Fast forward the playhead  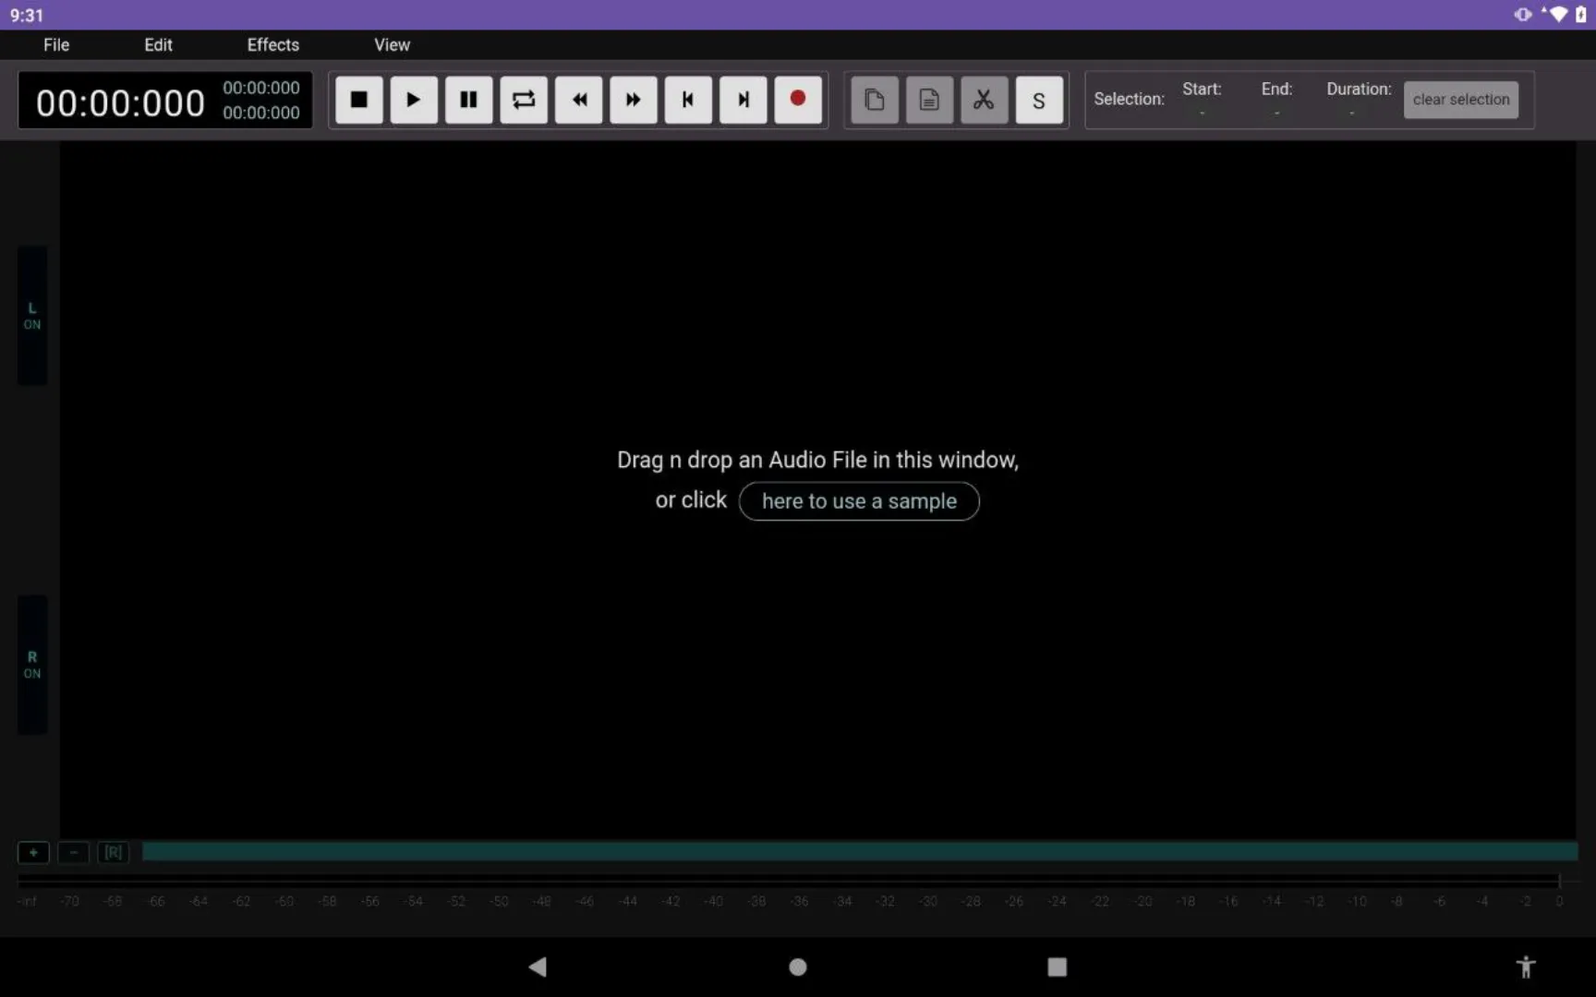point(632,100)
